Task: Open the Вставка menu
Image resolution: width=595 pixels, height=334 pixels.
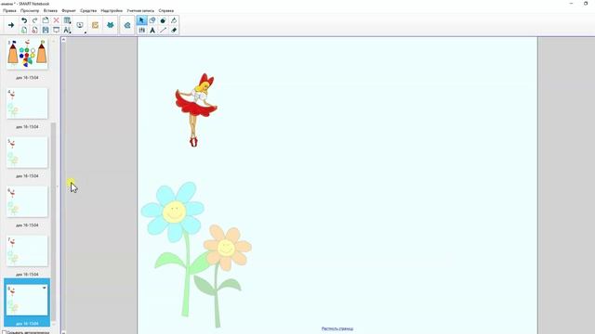Action: click(x=50, y=10)
